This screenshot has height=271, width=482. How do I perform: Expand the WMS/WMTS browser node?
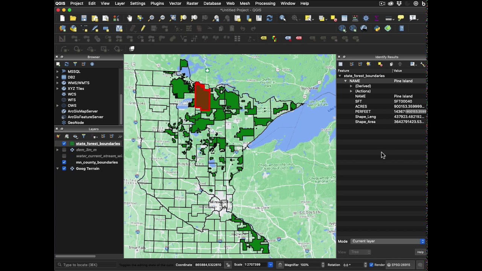(x=58, y=83)
